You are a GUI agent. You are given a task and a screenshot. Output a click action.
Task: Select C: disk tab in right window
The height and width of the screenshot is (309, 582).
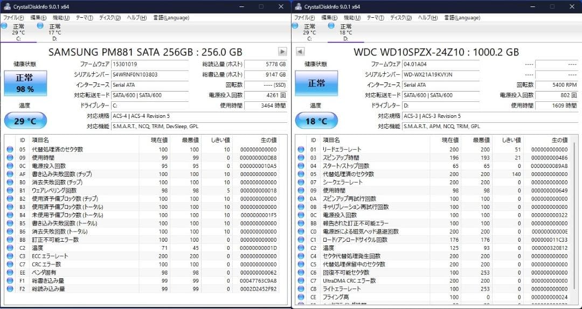pos(309,32)
